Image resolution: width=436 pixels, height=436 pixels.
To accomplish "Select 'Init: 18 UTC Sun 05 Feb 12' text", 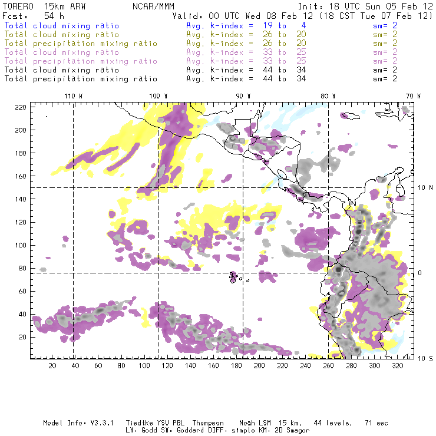I will [x=365, y=6].
